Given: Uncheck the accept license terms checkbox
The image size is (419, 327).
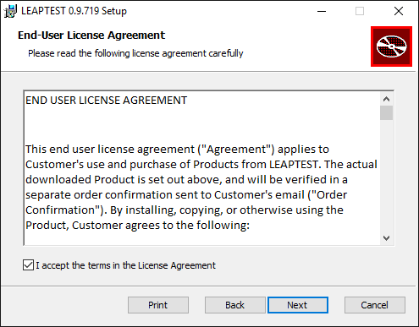Looking at the screenshot, I should (28, 265).
